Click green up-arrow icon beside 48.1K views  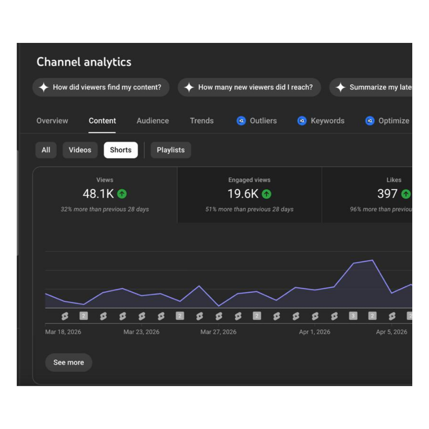122,194
